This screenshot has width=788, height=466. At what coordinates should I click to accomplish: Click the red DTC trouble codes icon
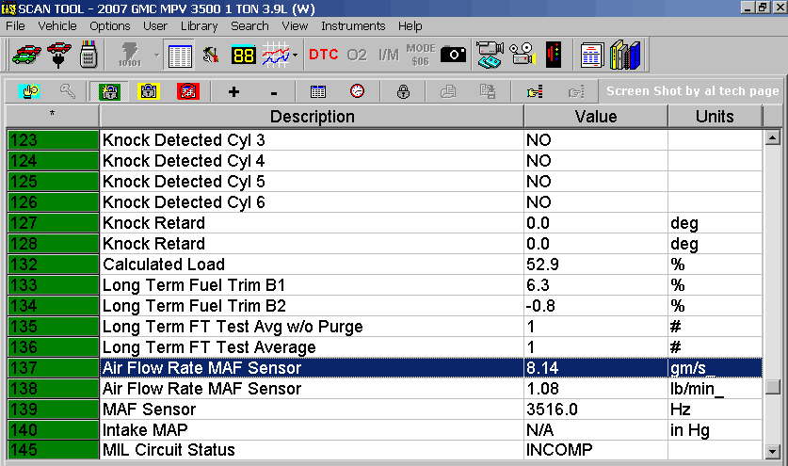[x=323, y=55]
